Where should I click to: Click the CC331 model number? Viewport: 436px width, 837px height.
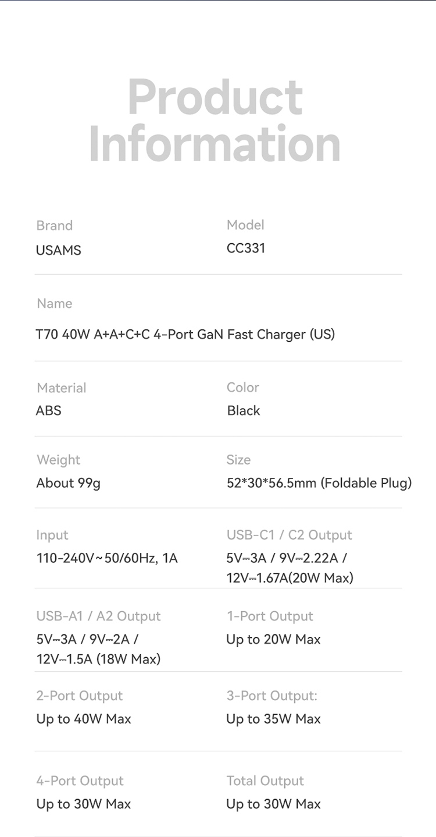point(246,248)
